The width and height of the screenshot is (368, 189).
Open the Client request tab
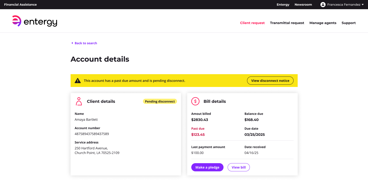pos(252,23)
